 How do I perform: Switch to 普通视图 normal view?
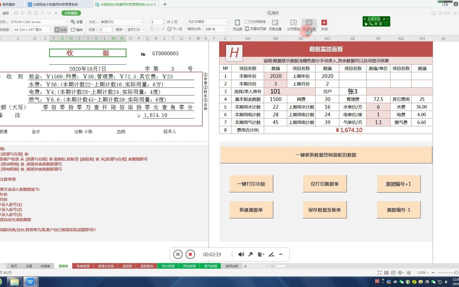point(309,25)
